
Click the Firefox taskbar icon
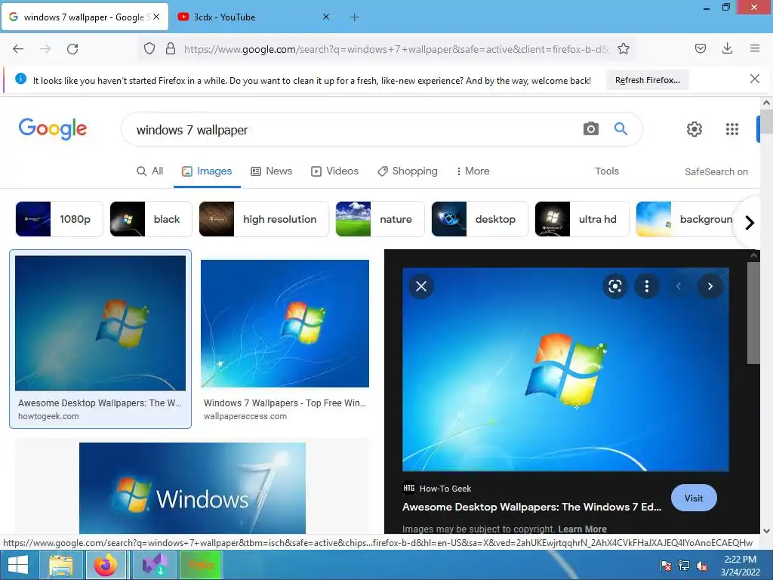tap(106, 565)
